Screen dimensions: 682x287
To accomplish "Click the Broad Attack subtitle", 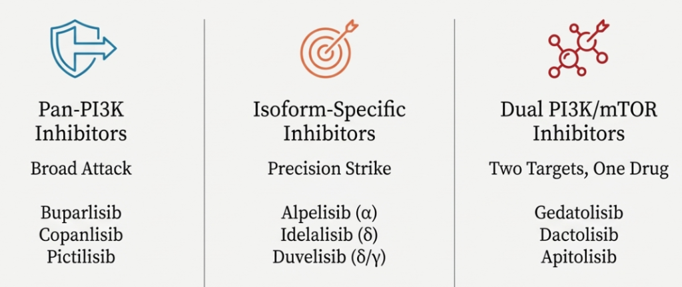I will pos(81,168).
